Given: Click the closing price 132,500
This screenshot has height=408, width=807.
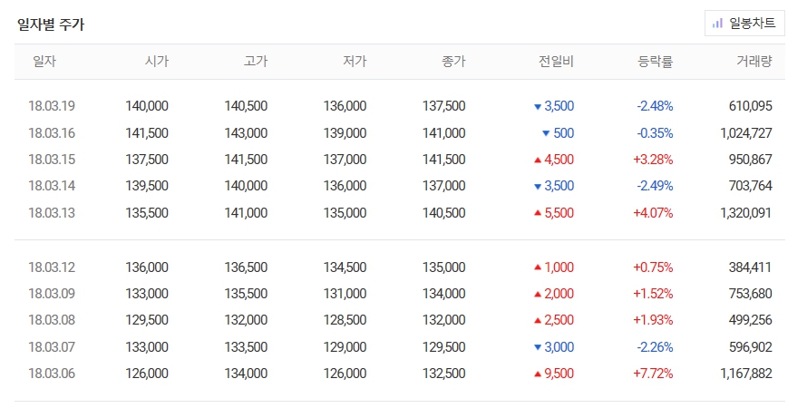Looking at the screenshot, I should pyautogui.click(x=443, y=374).
